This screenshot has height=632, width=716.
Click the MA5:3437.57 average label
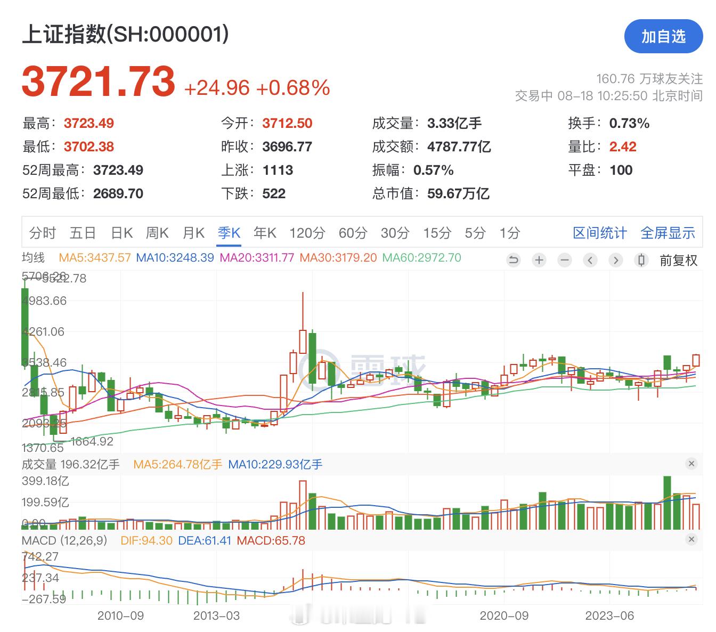point(95,258)
